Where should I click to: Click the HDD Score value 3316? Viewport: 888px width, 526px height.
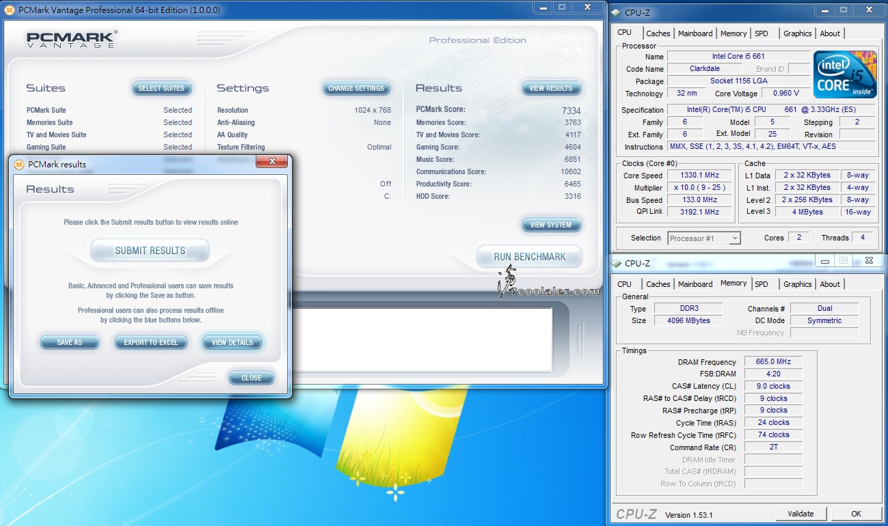coord(573,196)
